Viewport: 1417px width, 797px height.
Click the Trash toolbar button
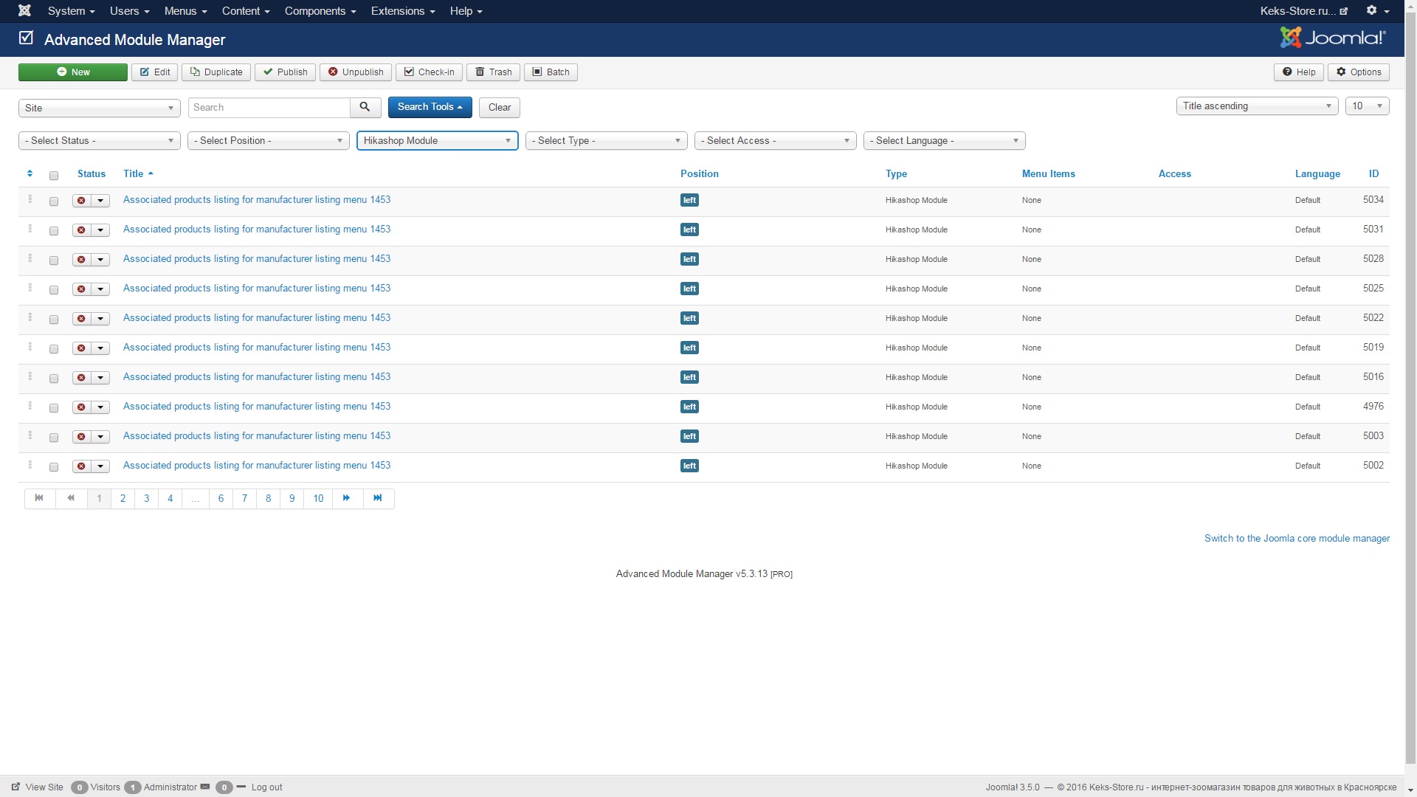pos(493,72)
